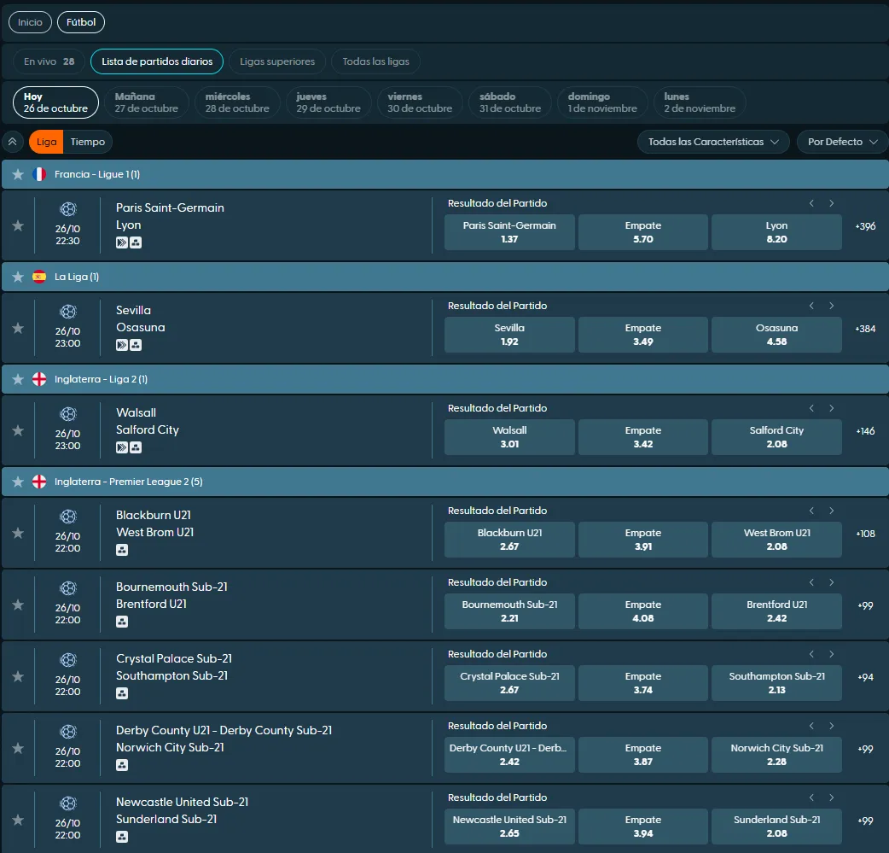Expand +108 more markets for Blackburn U21
This screenshot has height=853, width=889.
coord(865,534)
